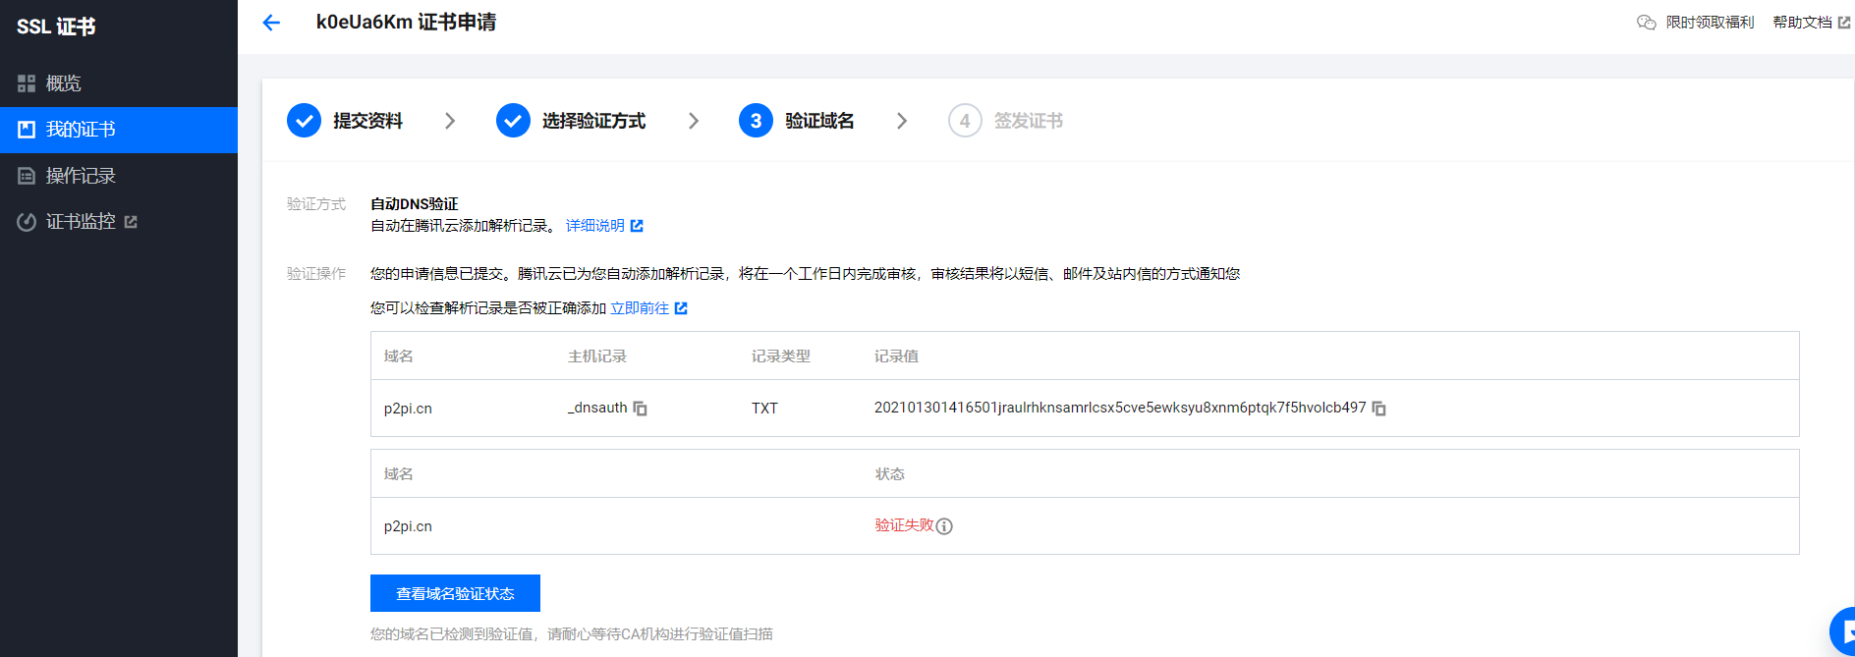The height and width of the screenshot is (657, 1855).
Task: Click the 我的证书 sidebar icon
Action: click(x=27, y=130)
